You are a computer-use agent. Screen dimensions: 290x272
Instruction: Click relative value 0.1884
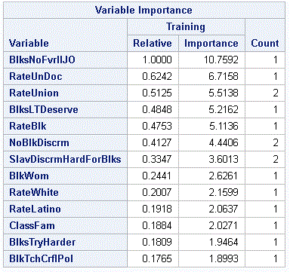[x=157, y=225]
